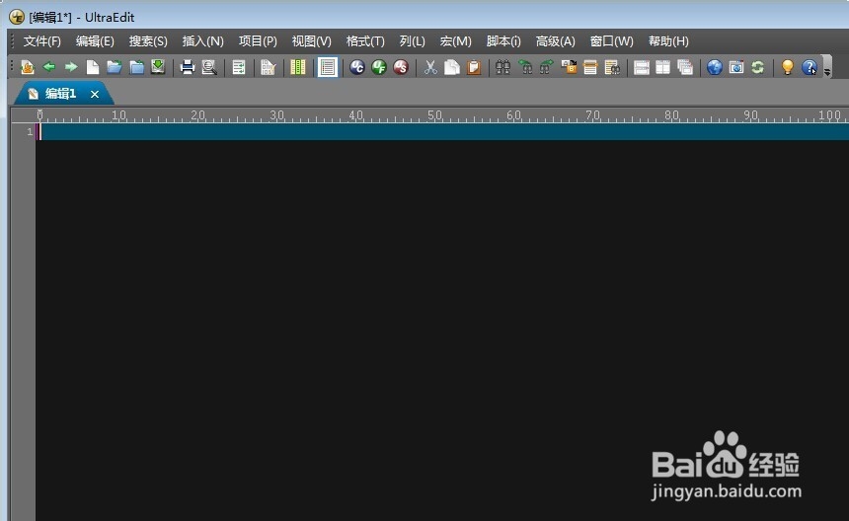Open the 插入(N) menu
The image size is (849, 521).
(x=203, y=41)
